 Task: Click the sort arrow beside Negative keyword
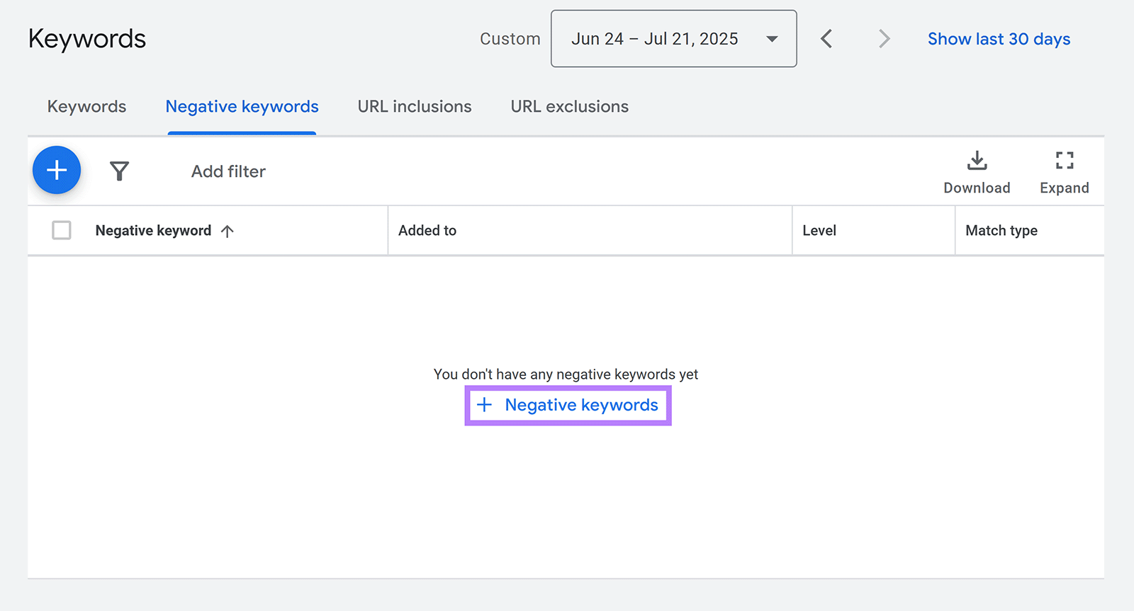click(x=228, y=231)
